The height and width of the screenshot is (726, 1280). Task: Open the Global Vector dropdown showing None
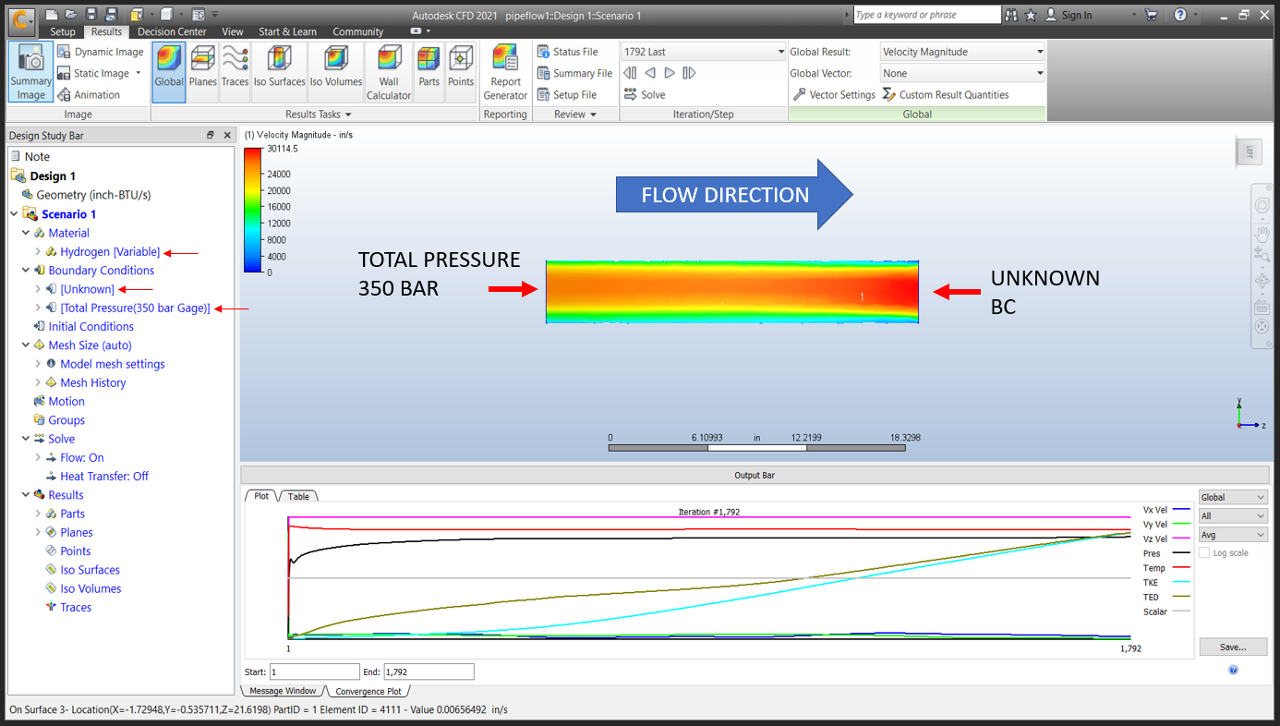point(960,73)
